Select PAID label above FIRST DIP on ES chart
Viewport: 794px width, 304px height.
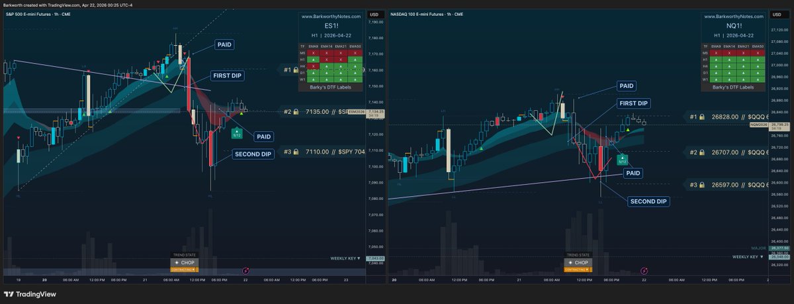(224, 44)
